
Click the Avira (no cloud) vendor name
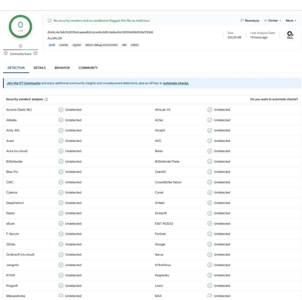17,151
